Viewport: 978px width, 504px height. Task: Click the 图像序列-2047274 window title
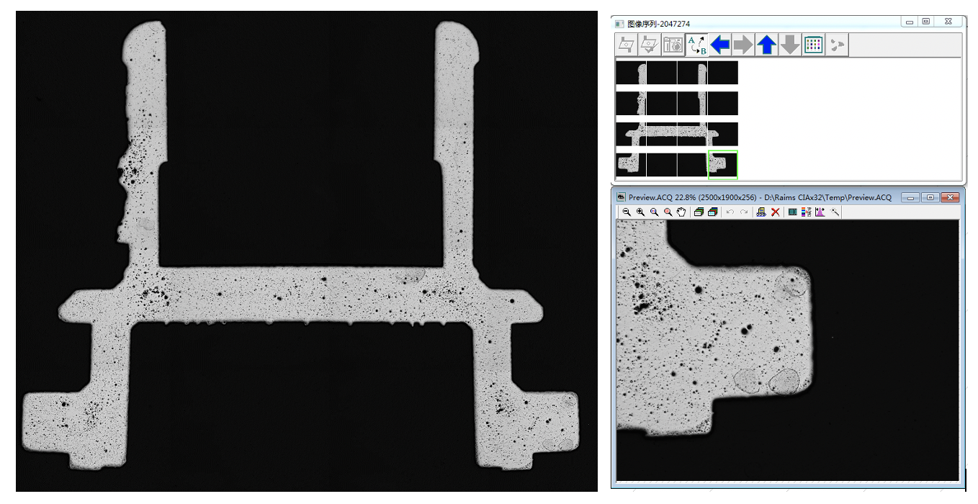tap(658, 24)
